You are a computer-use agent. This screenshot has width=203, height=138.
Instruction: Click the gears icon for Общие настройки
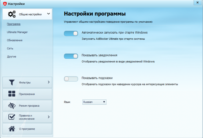[12, 14]
